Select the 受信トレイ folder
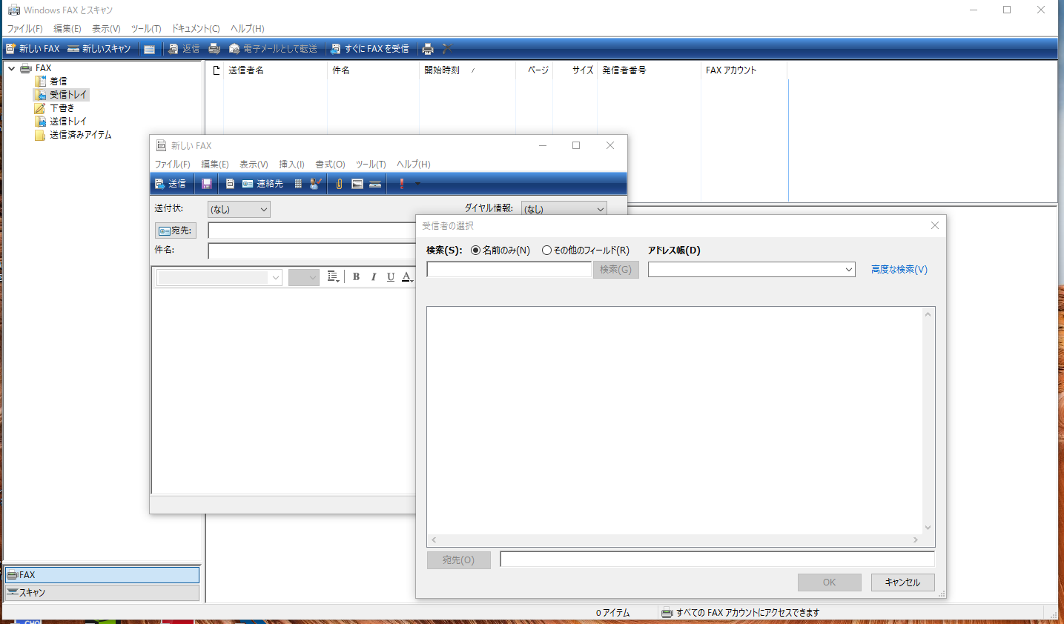 pyautogui.click(x=62, y=95)
